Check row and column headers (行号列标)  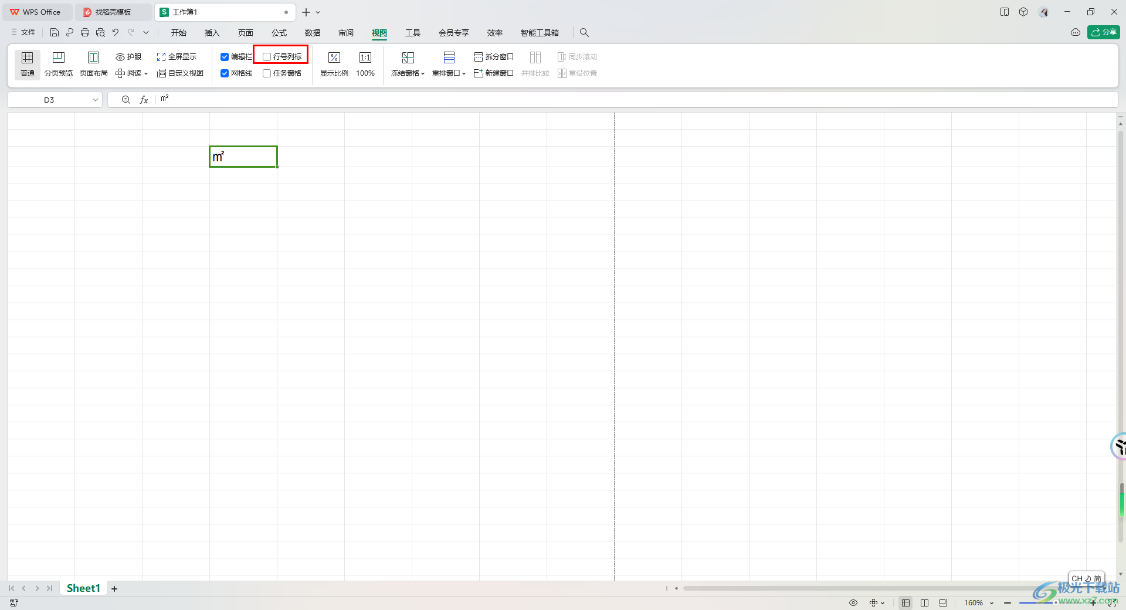click(x=267, y=57)
